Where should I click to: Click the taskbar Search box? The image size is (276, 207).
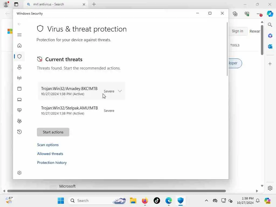point(97,201)
